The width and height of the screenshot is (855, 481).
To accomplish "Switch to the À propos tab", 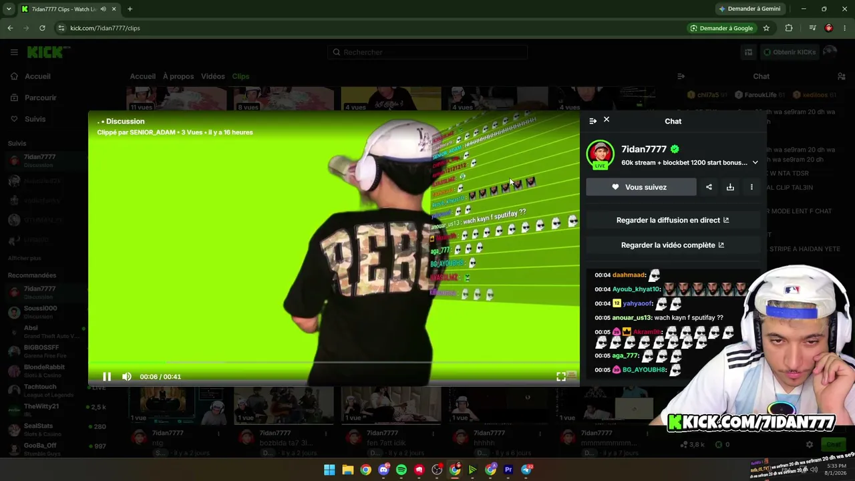I will coord(178,76).
